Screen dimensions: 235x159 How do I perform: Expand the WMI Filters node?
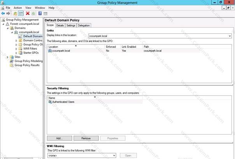point(16,49)
